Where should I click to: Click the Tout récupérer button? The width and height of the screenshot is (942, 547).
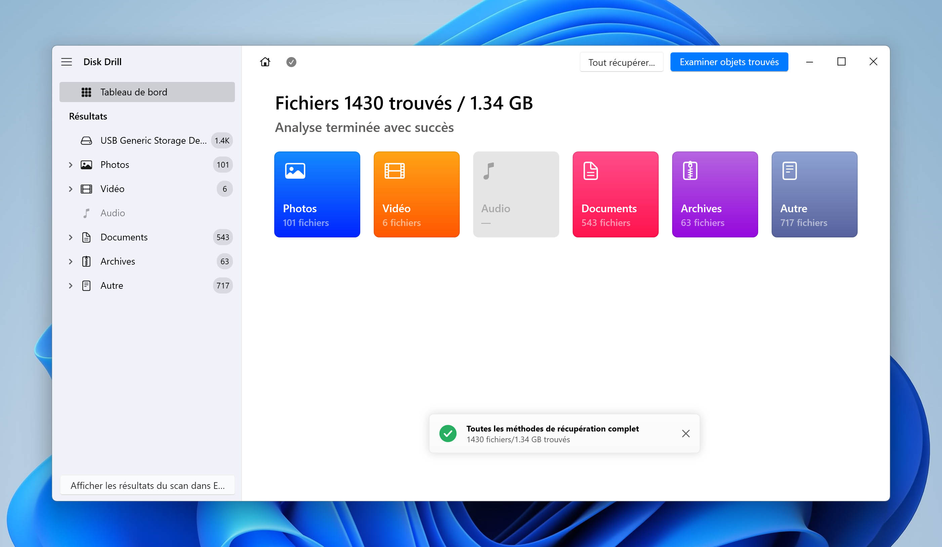(621, 62)
